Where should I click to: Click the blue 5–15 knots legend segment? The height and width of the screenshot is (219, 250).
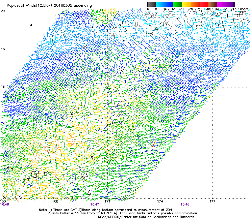pyautogui.click(x=165, y=4)
